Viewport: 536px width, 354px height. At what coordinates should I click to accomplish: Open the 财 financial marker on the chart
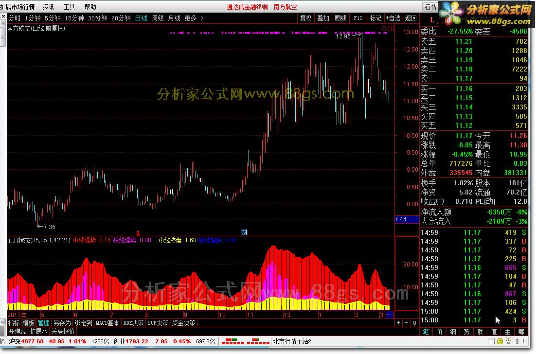click(244, 232)
